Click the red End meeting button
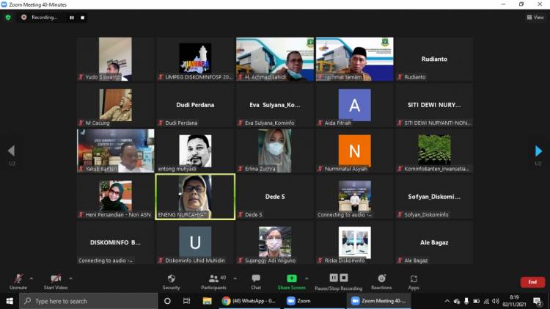 (532, 282)
